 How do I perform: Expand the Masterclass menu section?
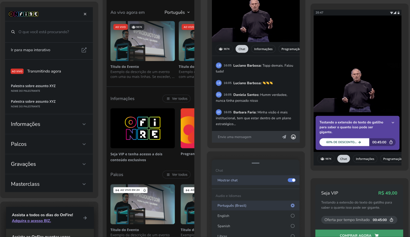49,184
